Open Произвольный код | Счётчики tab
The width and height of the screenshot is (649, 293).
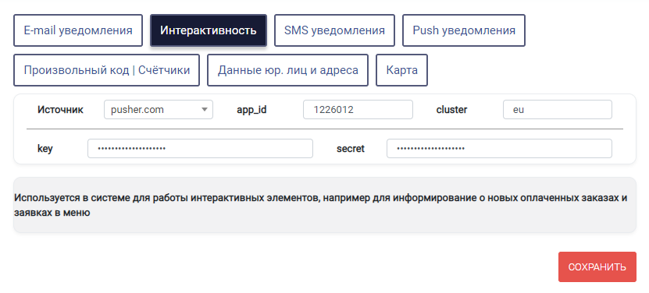[106, 70]
